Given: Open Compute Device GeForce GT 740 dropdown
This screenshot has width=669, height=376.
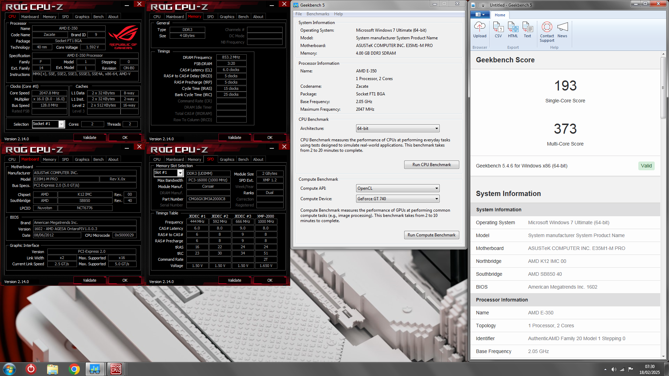Looking at the screenshot, I should coord(398,199).
